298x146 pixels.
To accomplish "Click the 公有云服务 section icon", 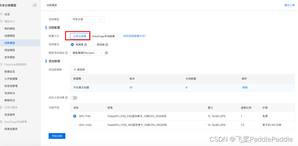I will tap(1, 107).
